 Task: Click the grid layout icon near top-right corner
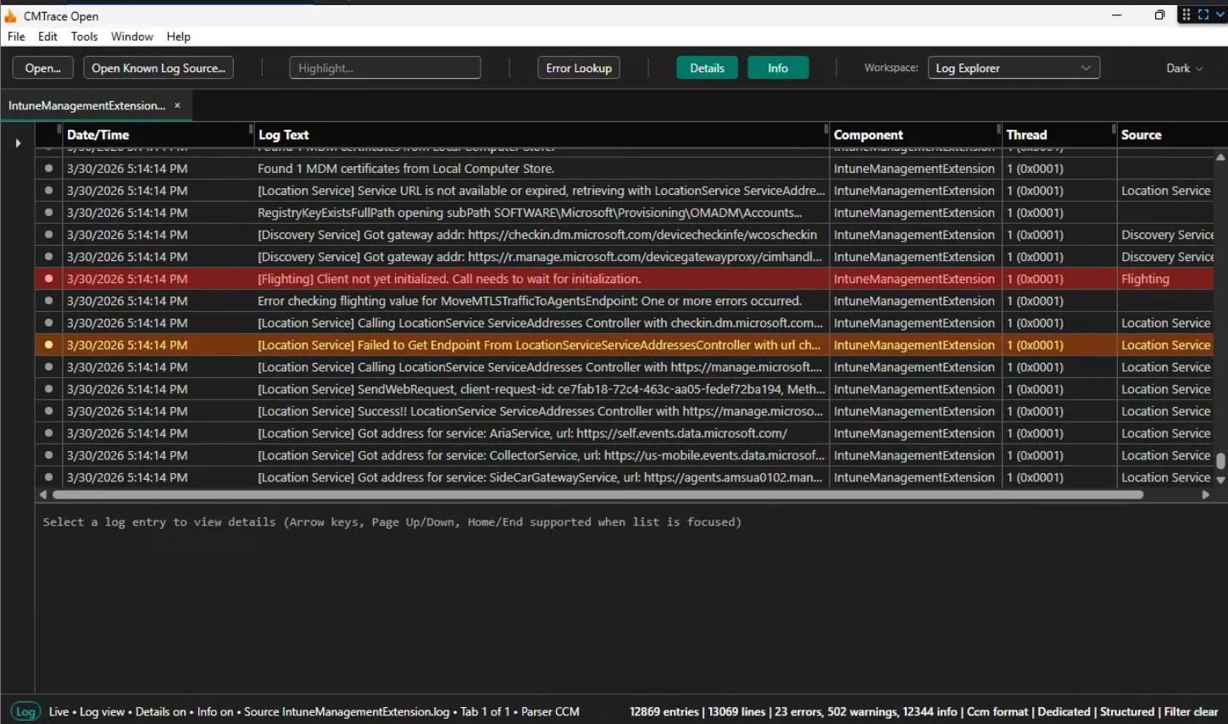(1186, 14)
